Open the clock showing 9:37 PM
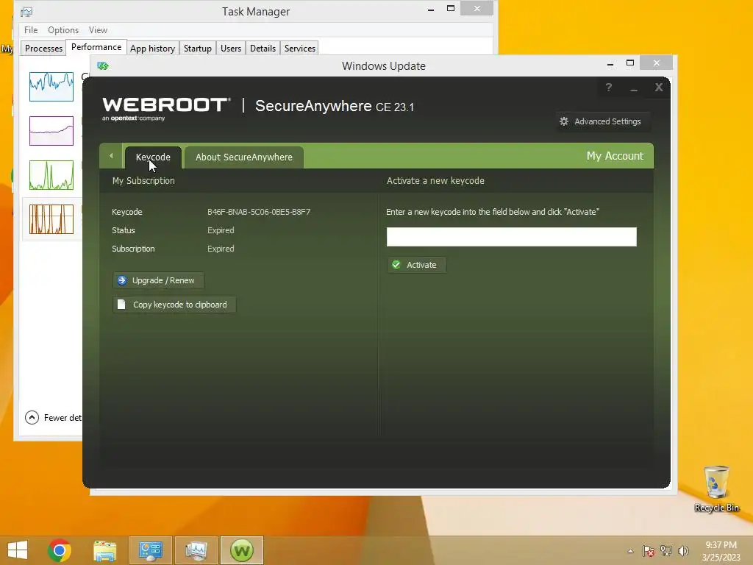Image resolution: width=753 pixels, height=565 pixels. (x=721, y=551)
